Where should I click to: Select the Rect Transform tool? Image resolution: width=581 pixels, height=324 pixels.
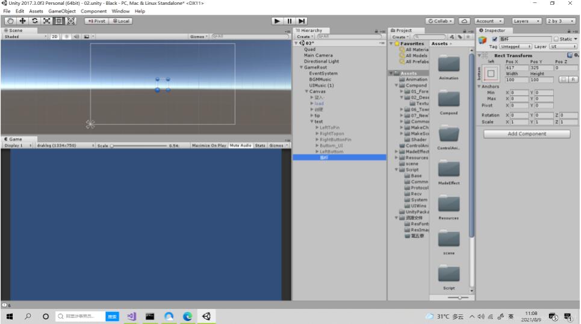[x=58, y=21]
